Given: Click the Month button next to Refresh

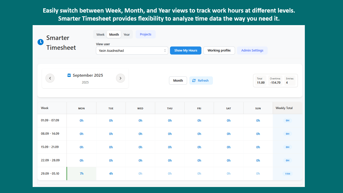Looking at the screenshot, I should coord(178,81).
